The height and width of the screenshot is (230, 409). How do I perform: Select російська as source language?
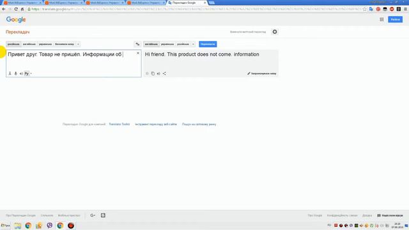(13, 44)
